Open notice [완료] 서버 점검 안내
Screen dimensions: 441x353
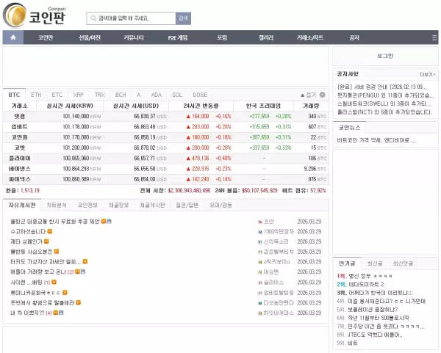(381, 87)
